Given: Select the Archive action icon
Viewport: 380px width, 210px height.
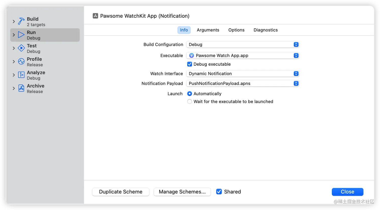Looking at the screenshot, I should tap(21, 88).
